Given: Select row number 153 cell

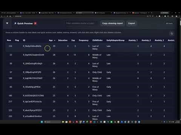Looking at the screenshot, I should pyautogui.click(x=10, y=46).
